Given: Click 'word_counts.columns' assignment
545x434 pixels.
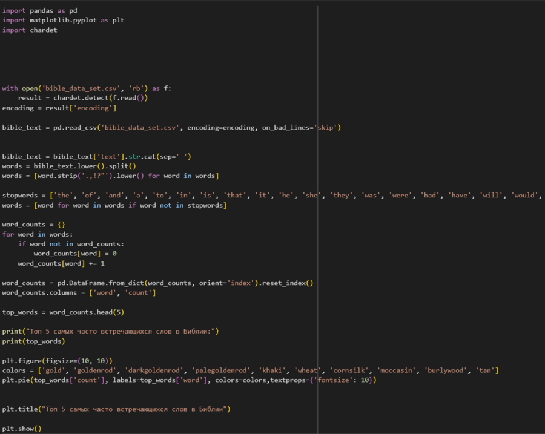Looking at the screenshot, I should 39,292.
